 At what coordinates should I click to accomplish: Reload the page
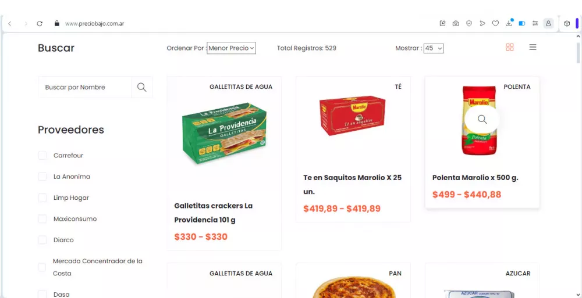(x=40, y=23)
